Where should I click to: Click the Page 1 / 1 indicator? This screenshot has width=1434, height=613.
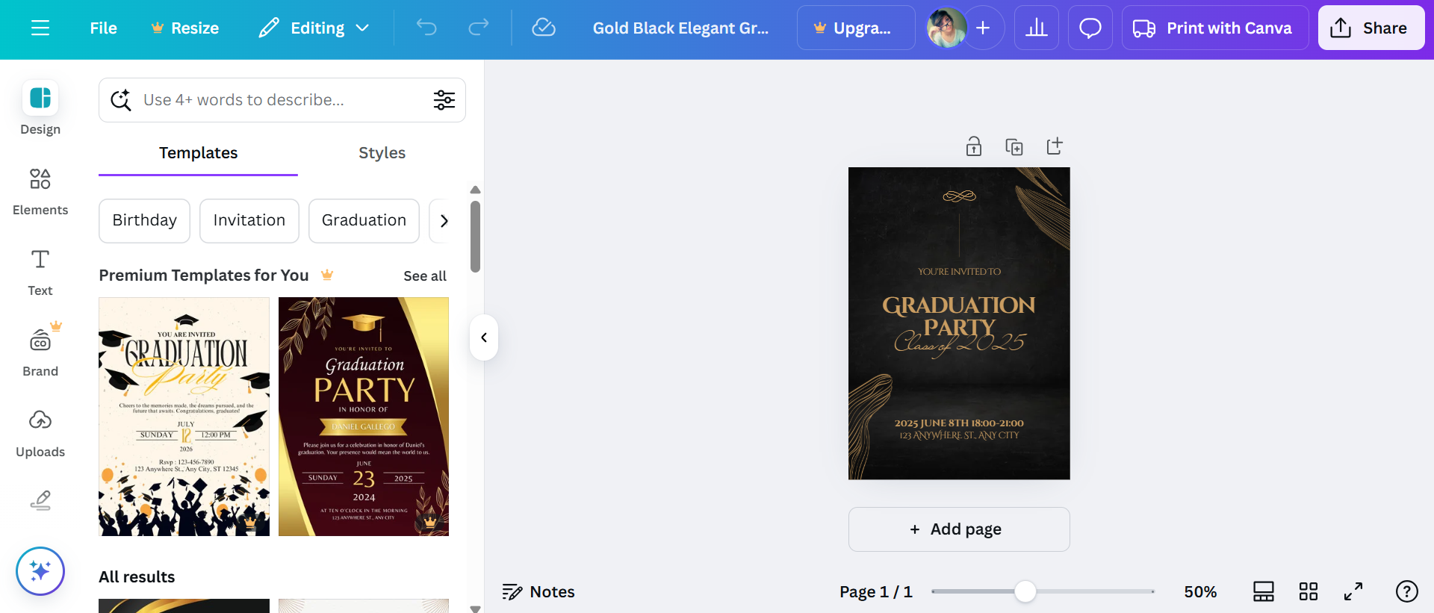(x=876, y=592)
